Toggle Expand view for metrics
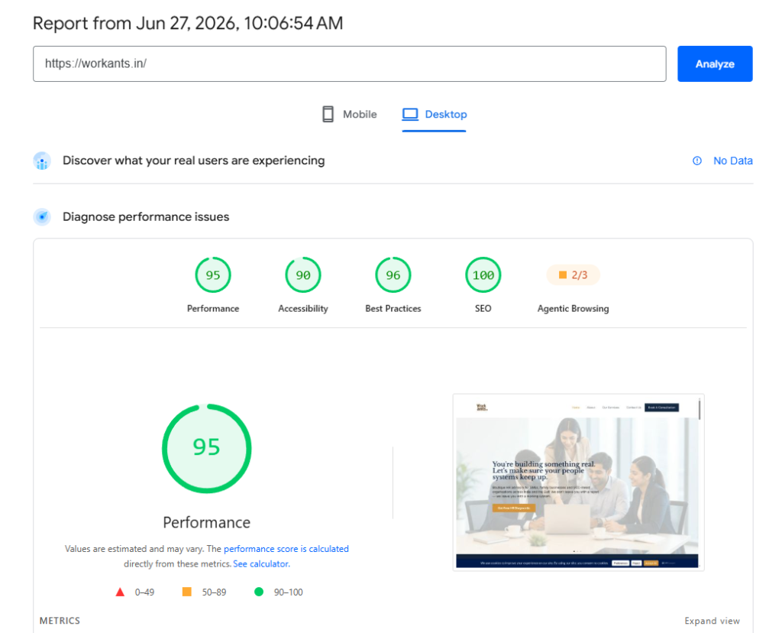The height and width of the screenshot is (633, 782). pos(712,621)
